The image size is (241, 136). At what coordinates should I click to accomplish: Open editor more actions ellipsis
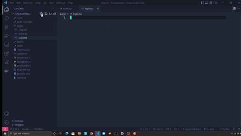(239, 9)
